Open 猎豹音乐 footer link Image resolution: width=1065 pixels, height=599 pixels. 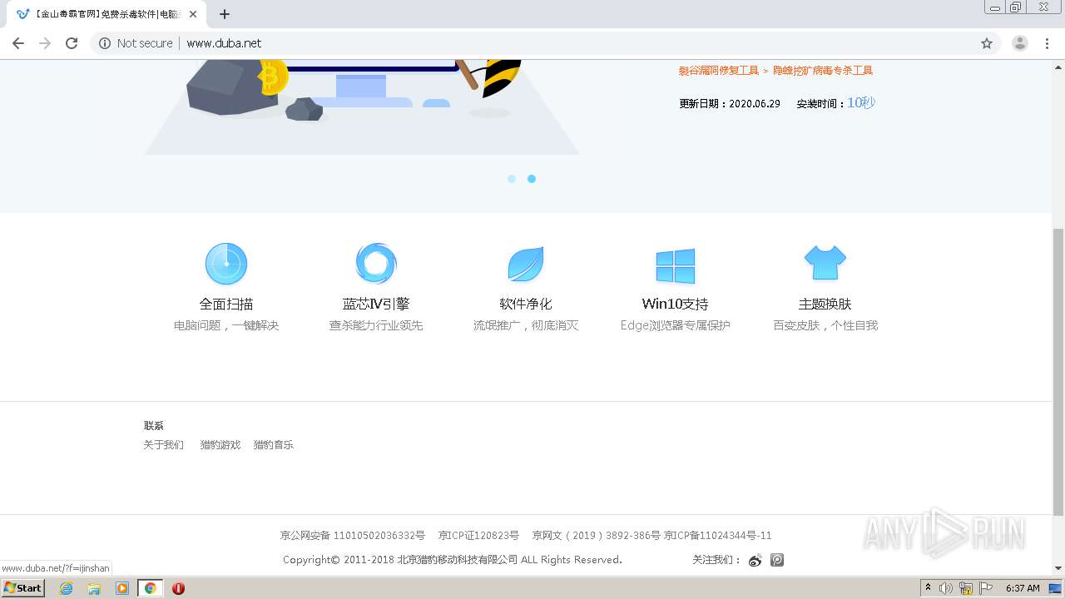tap(274, 445)
